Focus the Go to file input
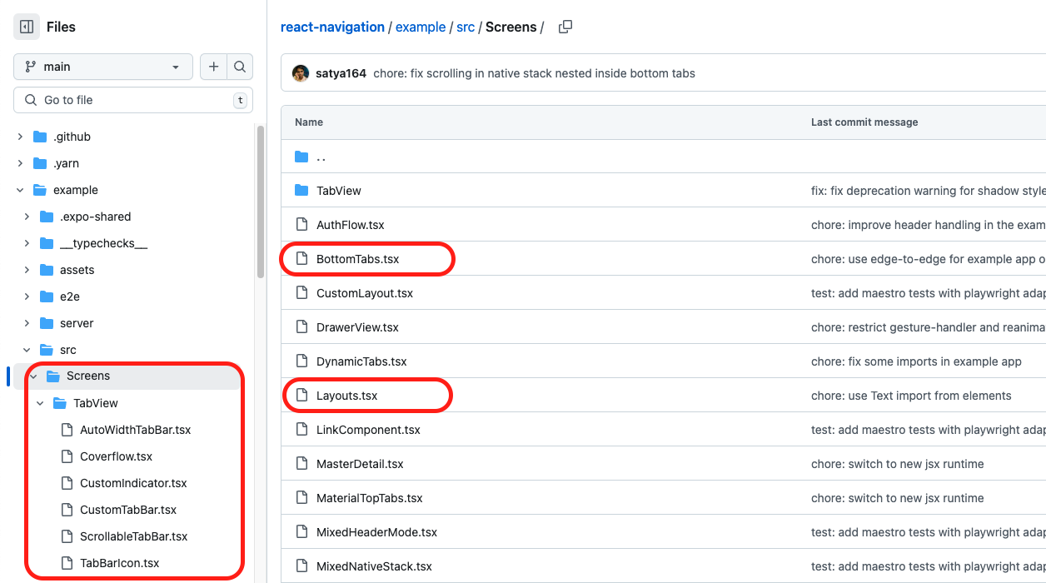The image size is (1046, 583). [x=133, y=100]
